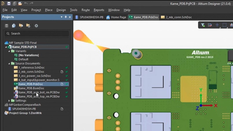
Task: Open the Place menu
Action: click(49, 10)
